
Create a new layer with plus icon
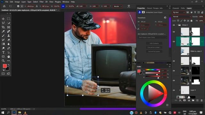pyautogui.click(x=197, y=100)
